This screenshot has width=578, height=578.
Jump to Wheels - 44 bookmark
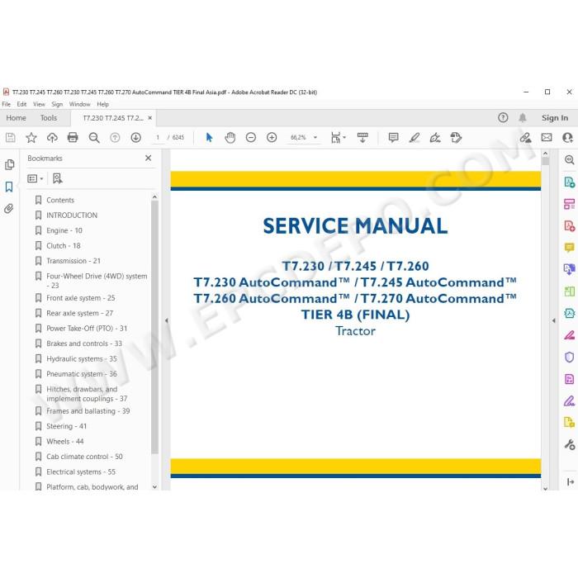(x=65, y=442)
